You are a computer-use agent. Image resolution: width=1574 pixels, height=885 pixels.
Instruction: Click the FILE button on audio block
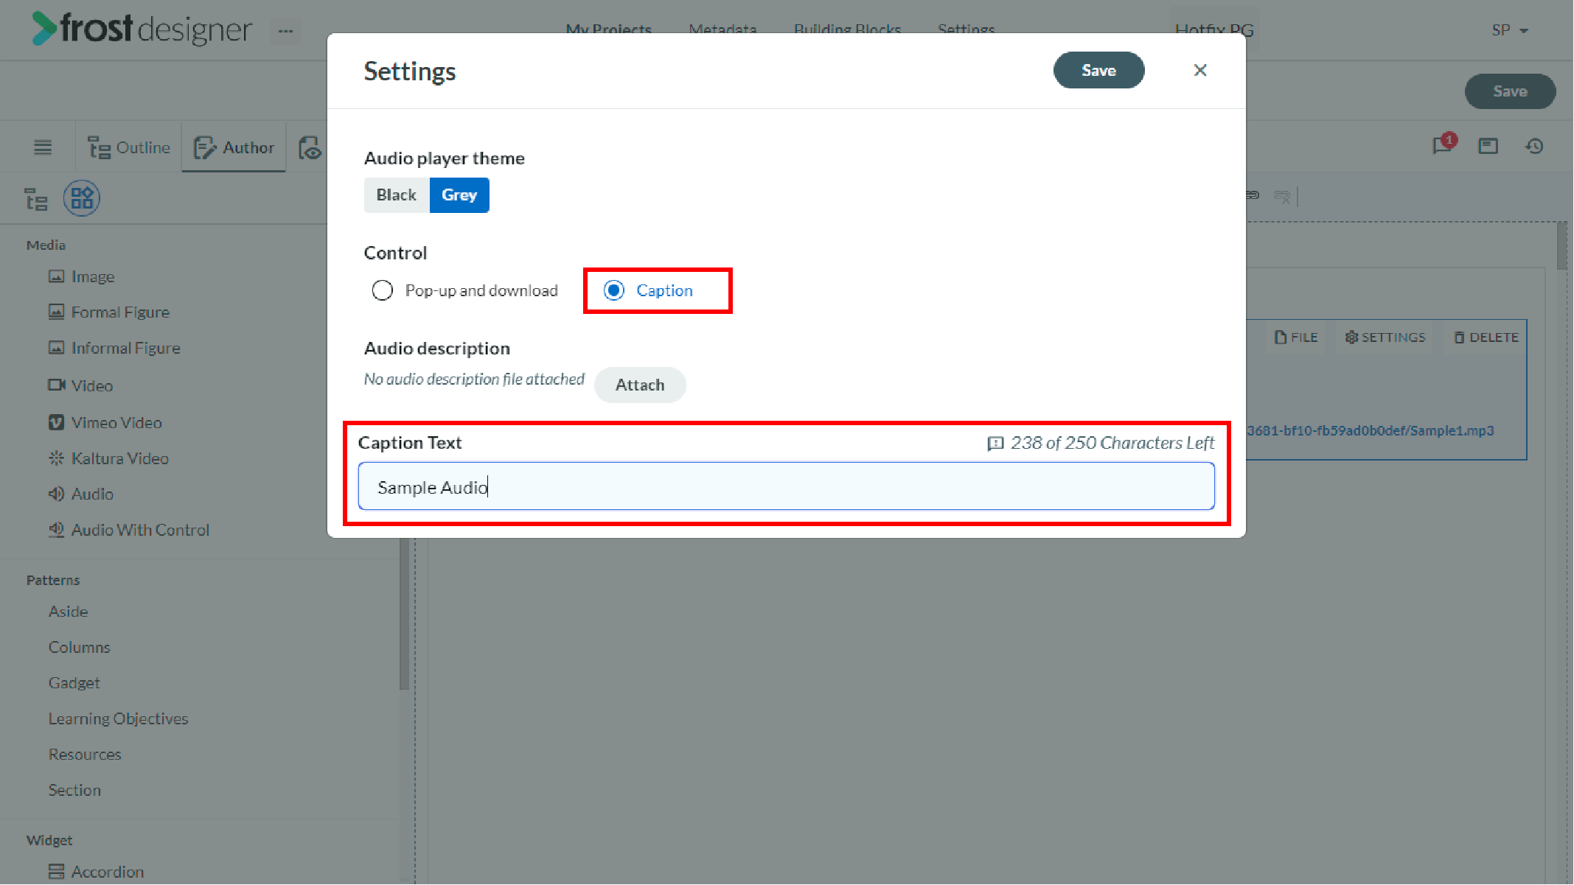pyautogui.click(x=1296, y=337)
